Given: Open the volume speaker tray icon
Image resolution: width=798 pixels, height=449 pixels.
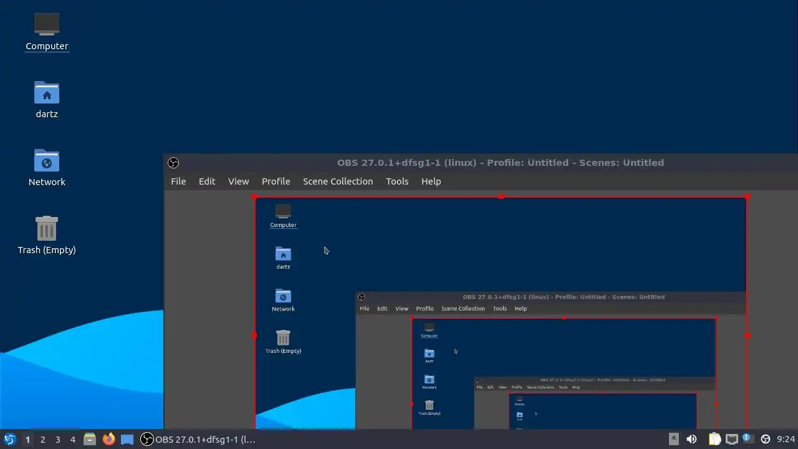Looking at the screenshot, I should 691,439.
